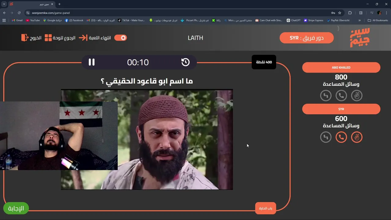This screenshot has height=220, width=391.
Task: Bookmark this page with the star
Action: [x=340, y=13]
